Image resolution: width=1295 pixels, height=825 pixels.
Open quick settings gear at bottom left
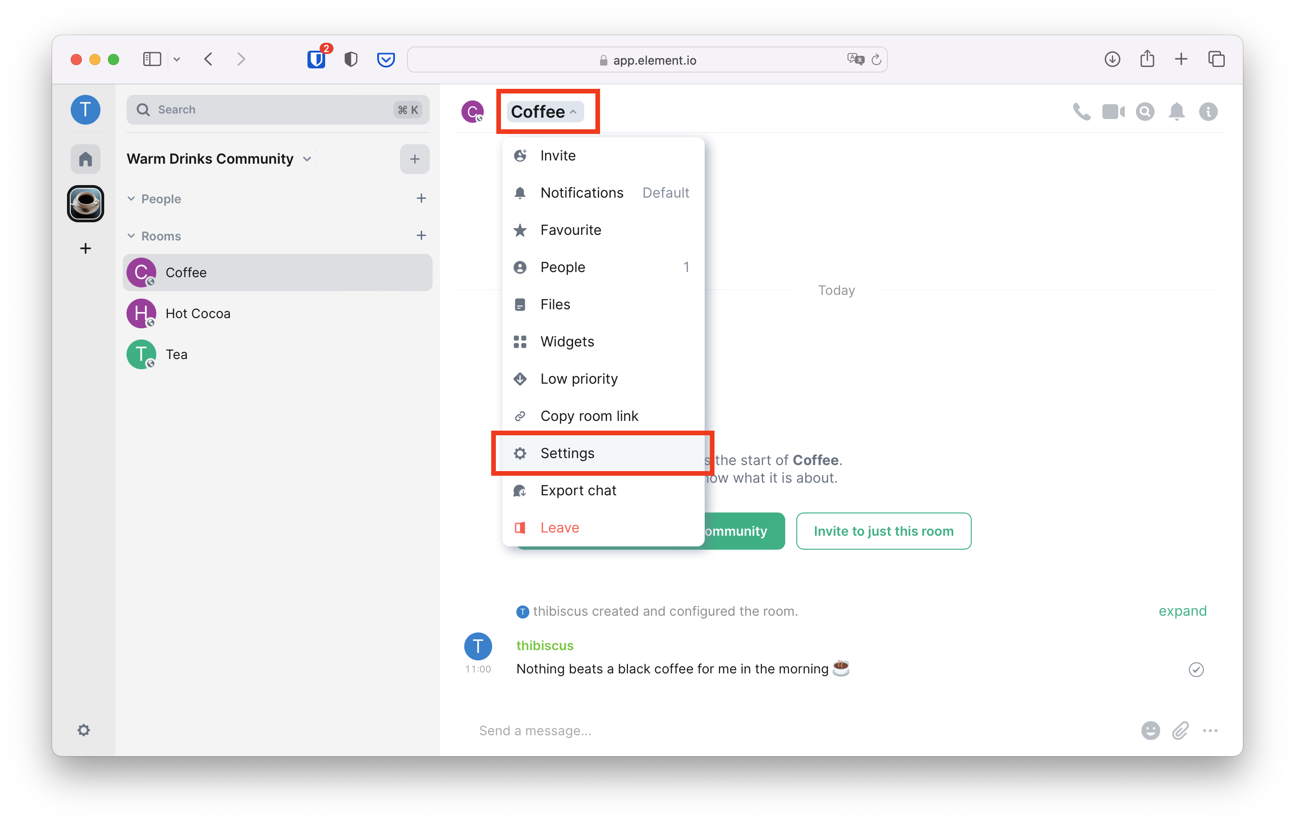(x=84, y=730)
